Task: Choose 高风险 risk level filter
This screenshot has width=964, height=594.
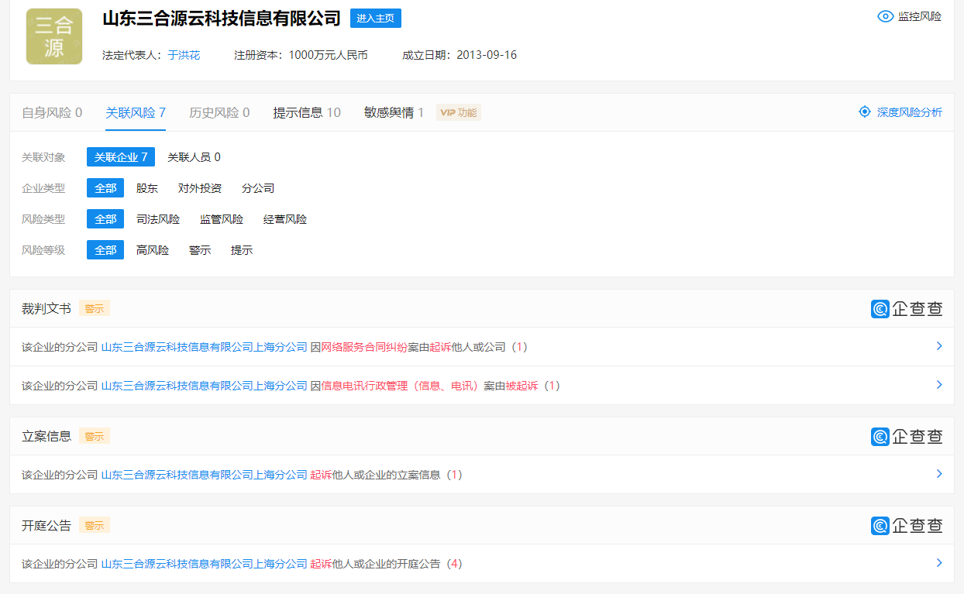Action: tap(153, 250)
